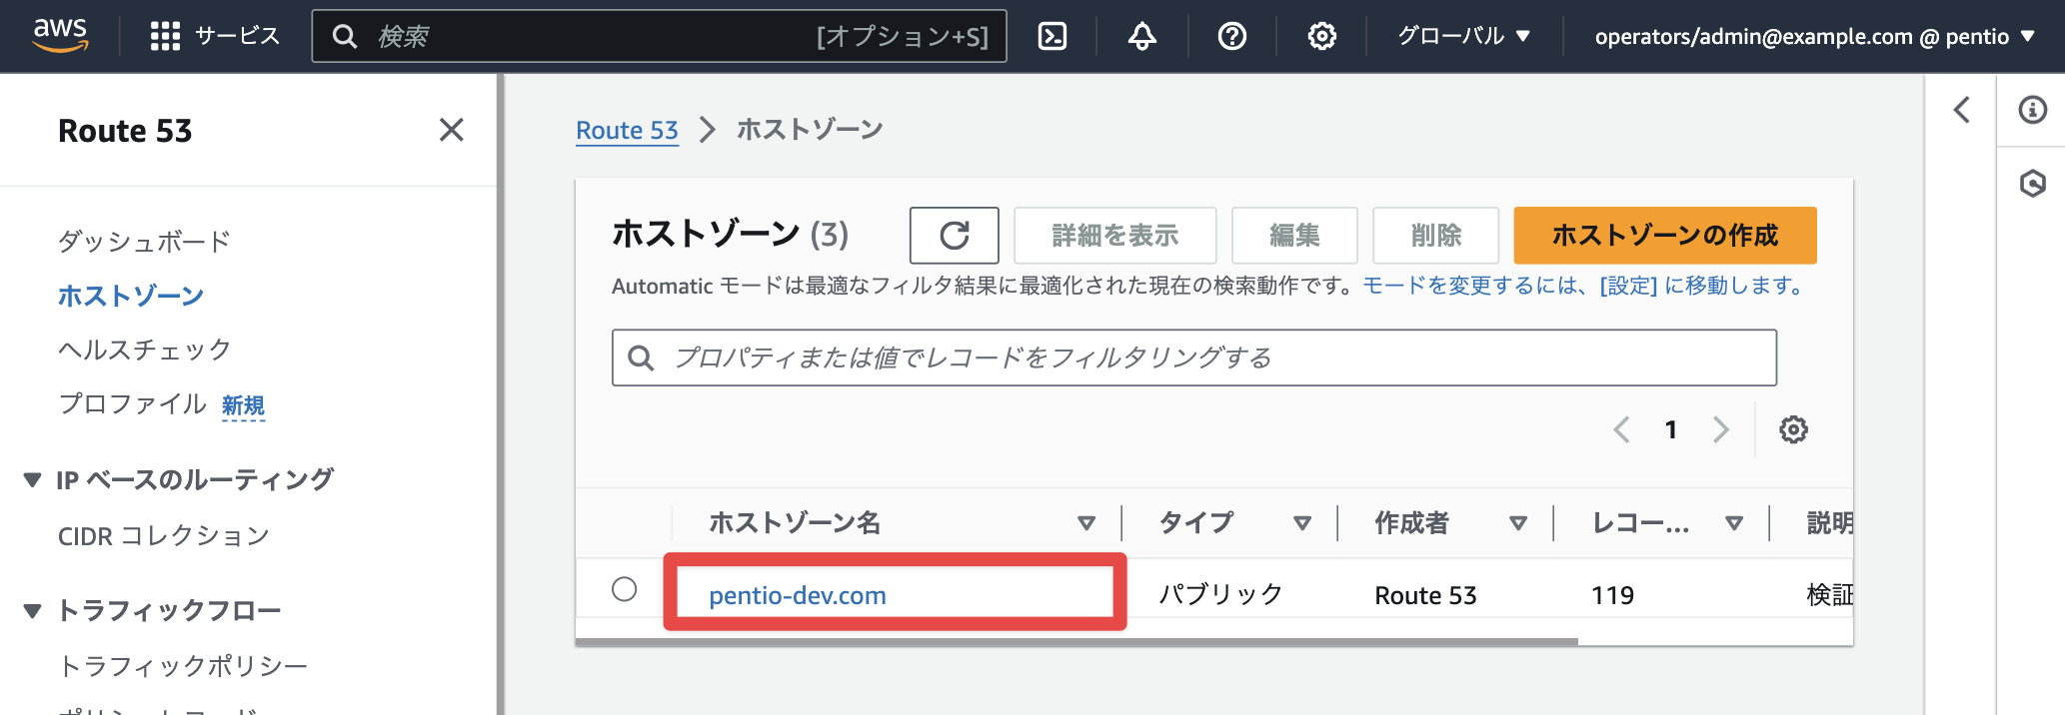This screenshot has height=715, width=2065.
Task: Open the pentio-dev.com hosted zone link
Action: coord(798,595)
